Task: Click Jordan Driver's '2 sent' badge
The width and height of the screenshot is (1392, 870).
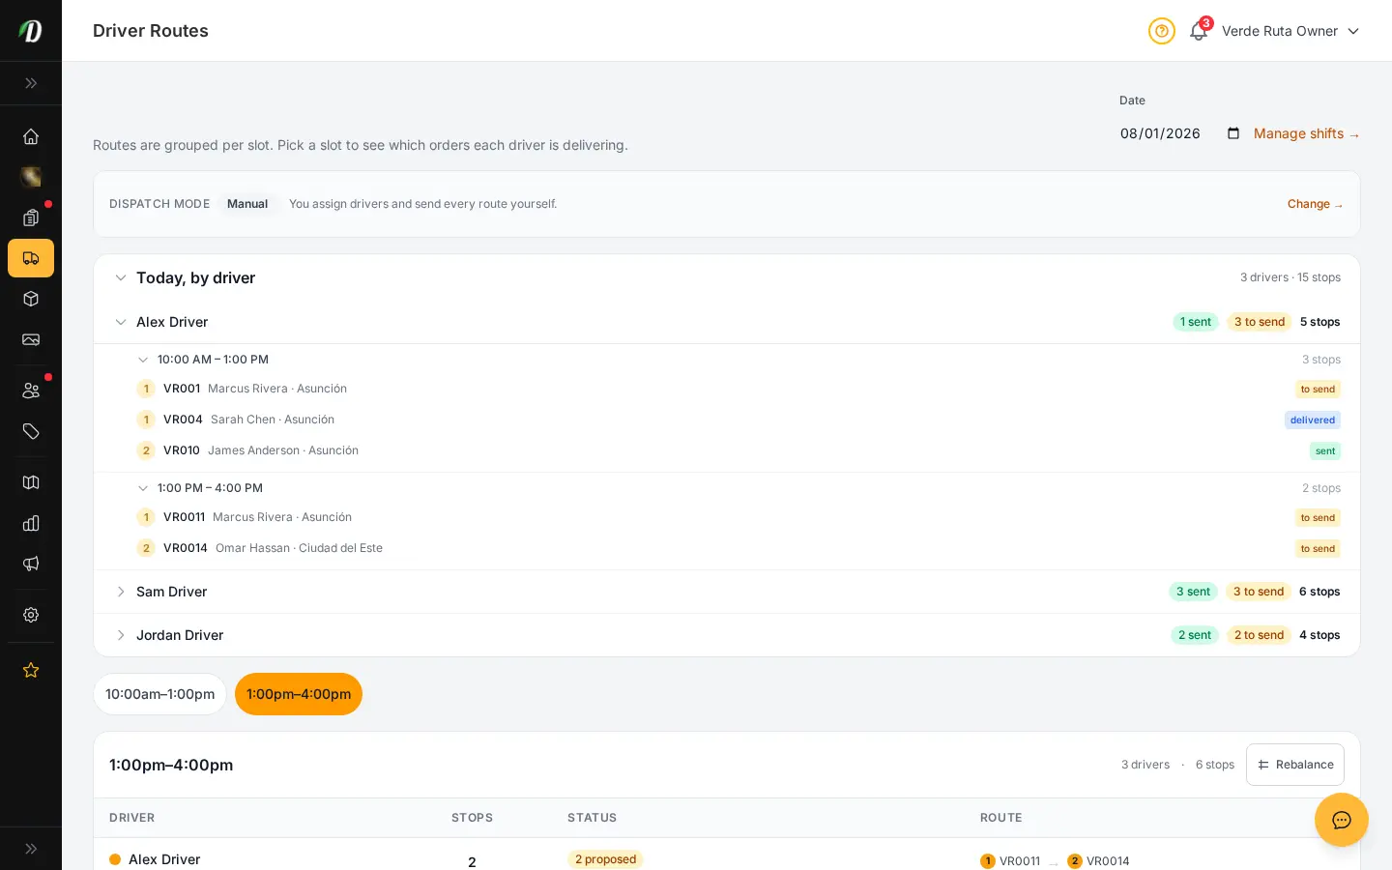Action: click(1195, 635)
